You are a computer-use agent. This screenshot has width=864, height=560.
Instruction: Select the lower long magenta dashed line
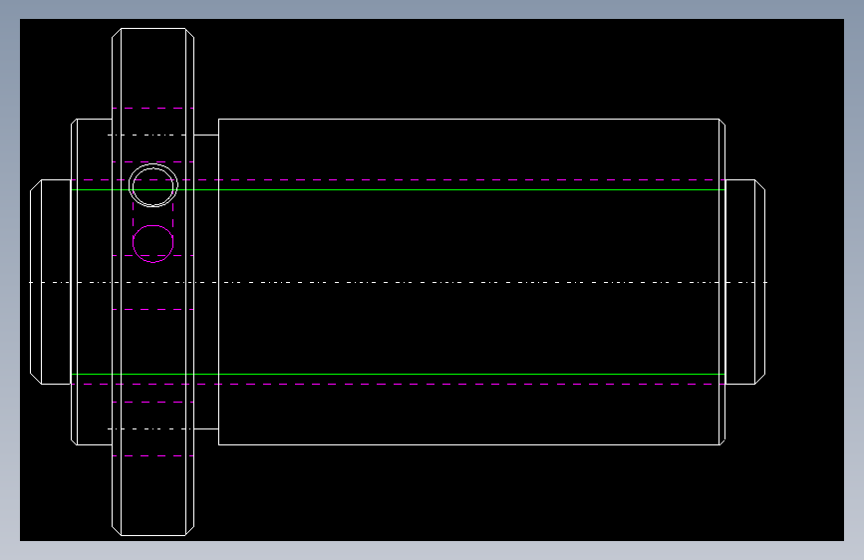398,385
